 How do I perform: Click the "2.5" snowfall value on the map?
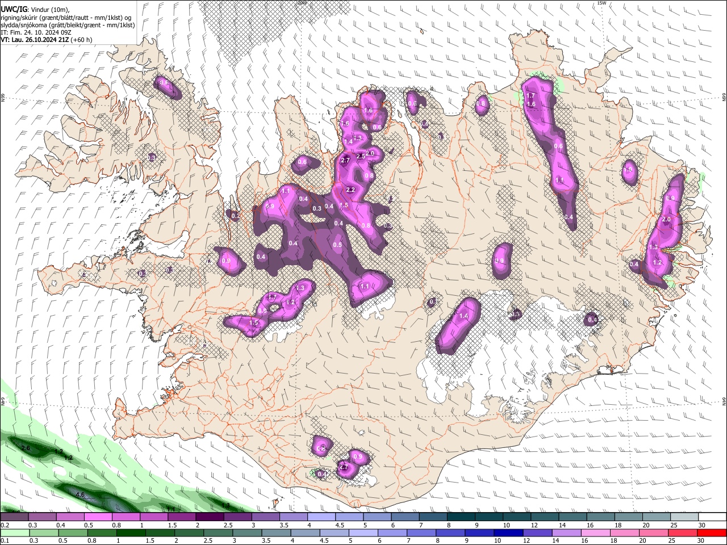pyautogui.click(x=360, y=156)
